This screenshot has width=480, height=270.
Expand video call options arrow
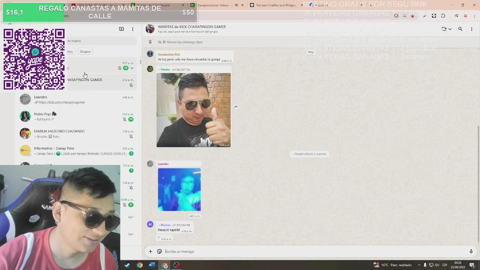click(x=450, y=29)
